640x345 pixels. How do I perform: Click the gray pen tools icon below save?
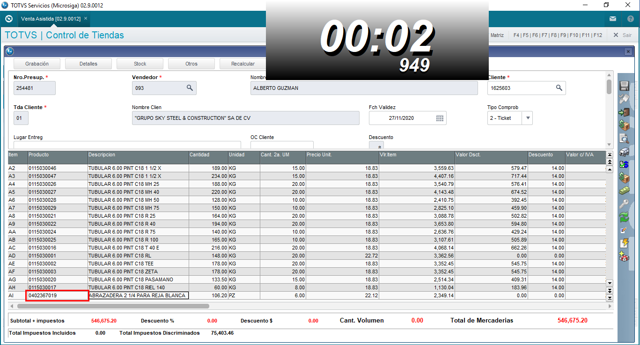coord(624,99)
